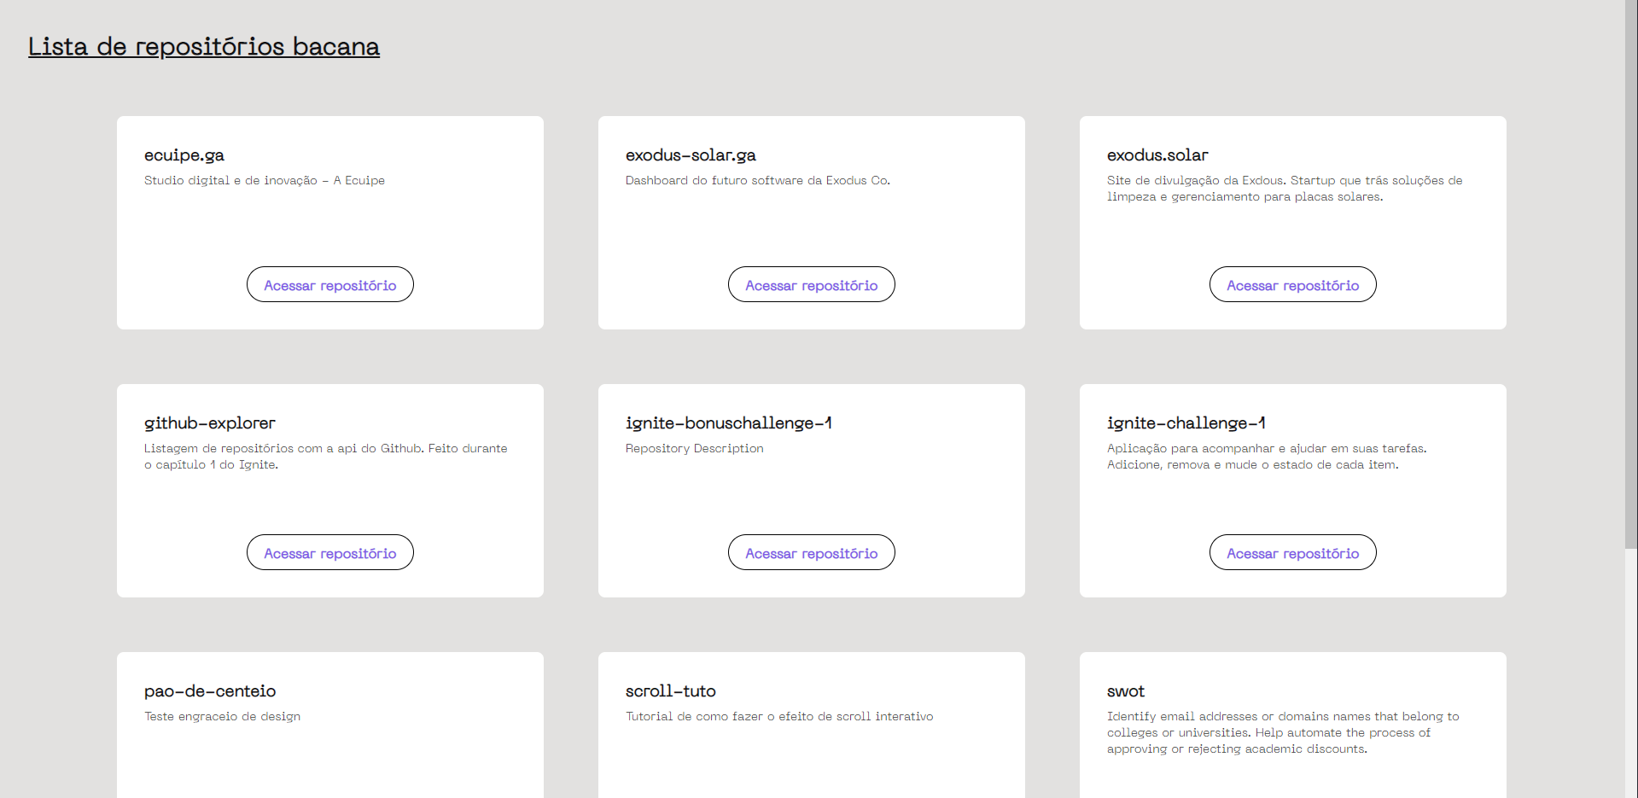This screenshot has width=1638, height=798.
Task: Click the ignite-bonuschallenge-1 card title
Action: (729, 423)
